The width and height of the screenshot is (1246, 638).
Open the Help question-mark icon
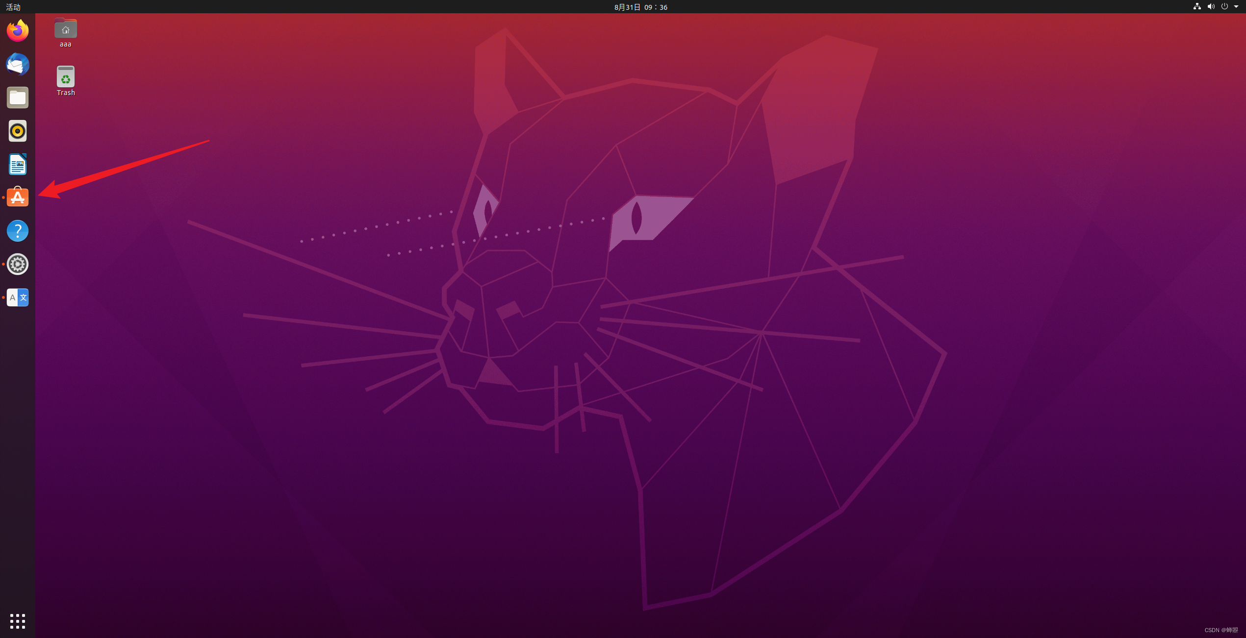click(x=18, y=231)
